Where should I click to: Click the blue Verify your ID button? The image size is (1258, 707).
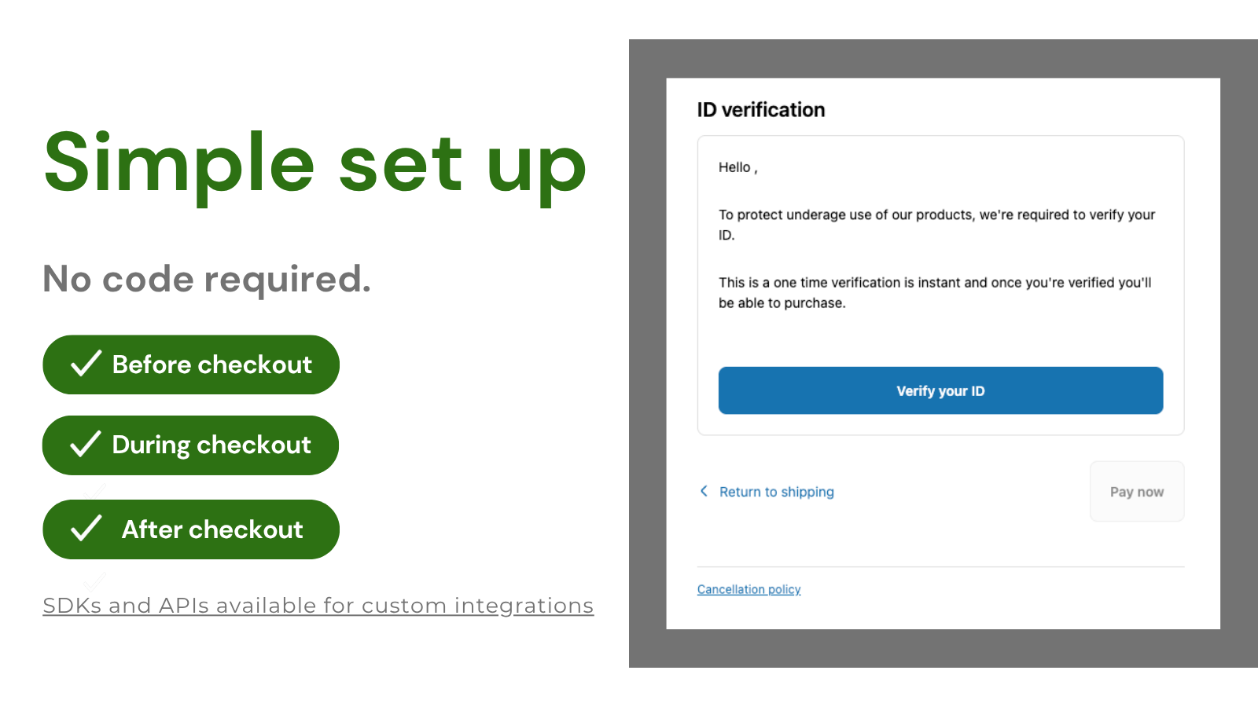[x=940, y=390]
